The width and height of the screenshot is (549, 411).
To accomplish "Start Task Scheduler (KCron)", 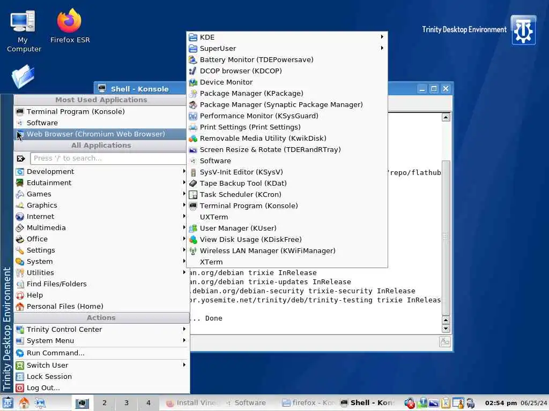I will pos(287,194).
